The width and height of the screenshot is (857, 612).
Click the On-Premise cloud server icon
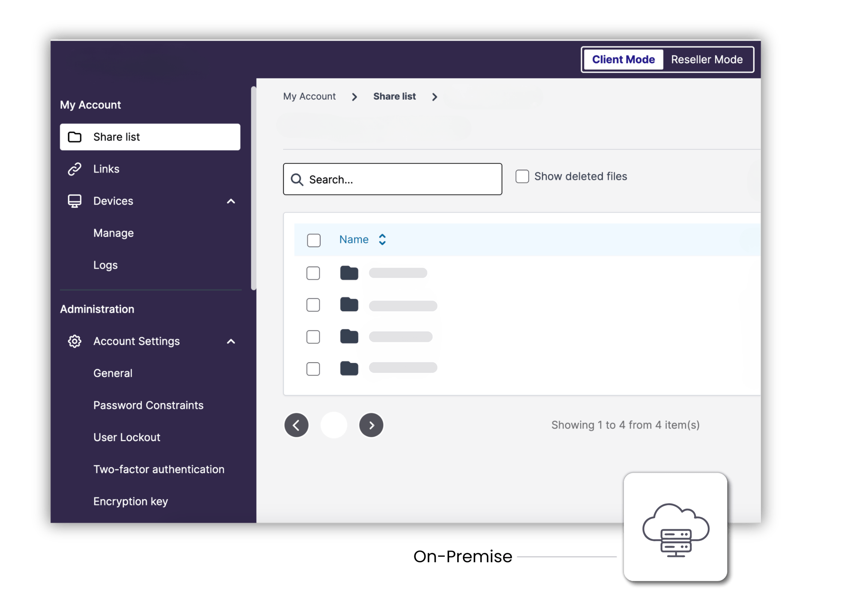click(x=675, y=529)
